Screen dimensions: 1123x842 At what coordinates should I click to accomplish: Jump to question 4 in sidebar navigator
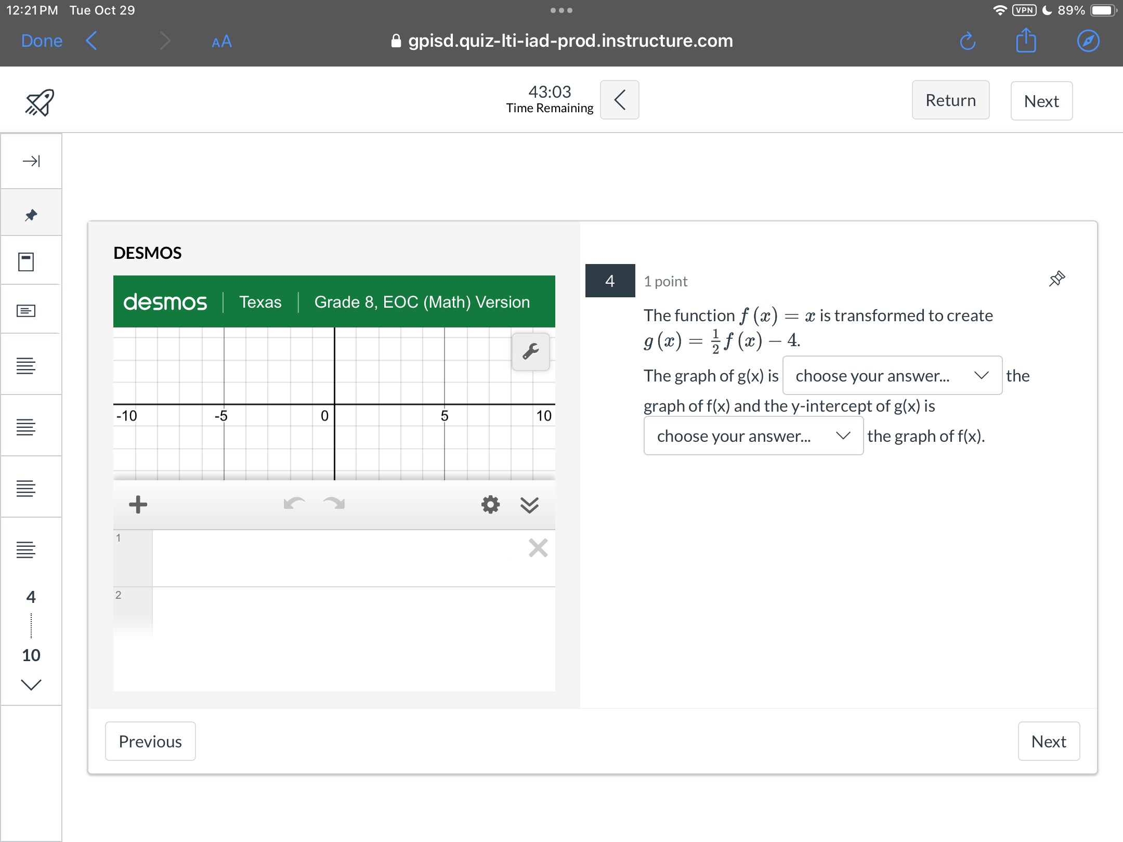click(x=31, y=597)
